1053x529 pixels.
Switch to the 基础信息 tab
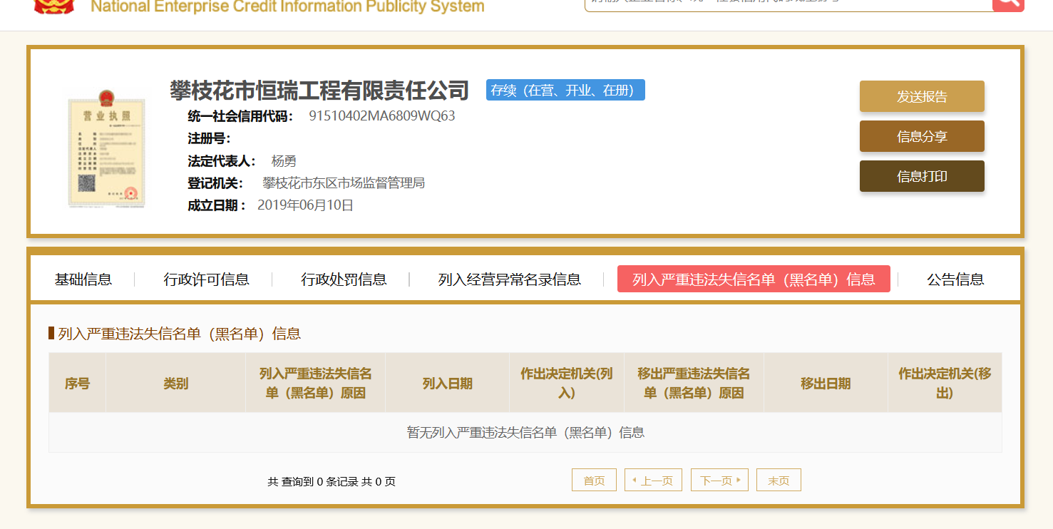click(x=83, y=279)
